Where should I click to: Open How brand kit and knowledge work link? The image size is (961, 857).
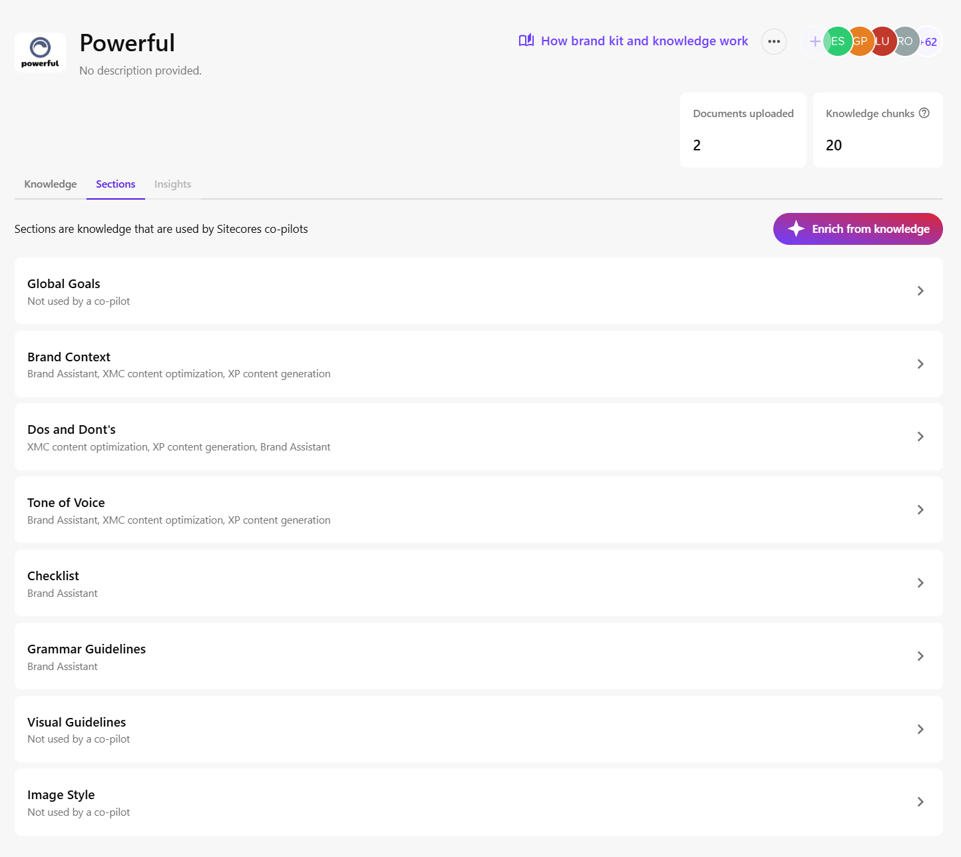(x=644, y=41)
